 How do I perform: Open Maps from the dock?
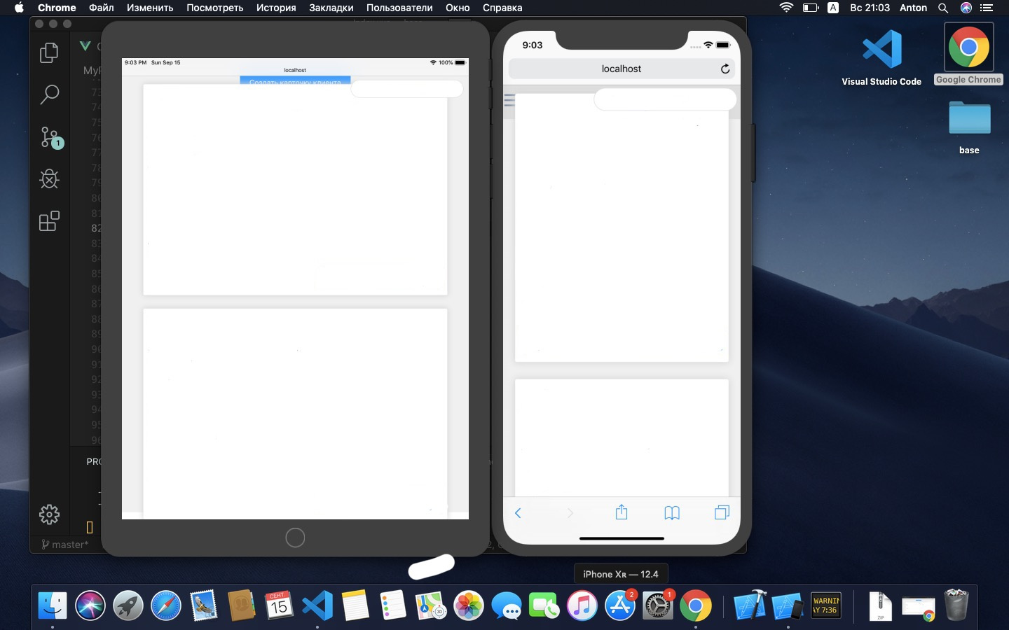(x=431, y=605)
